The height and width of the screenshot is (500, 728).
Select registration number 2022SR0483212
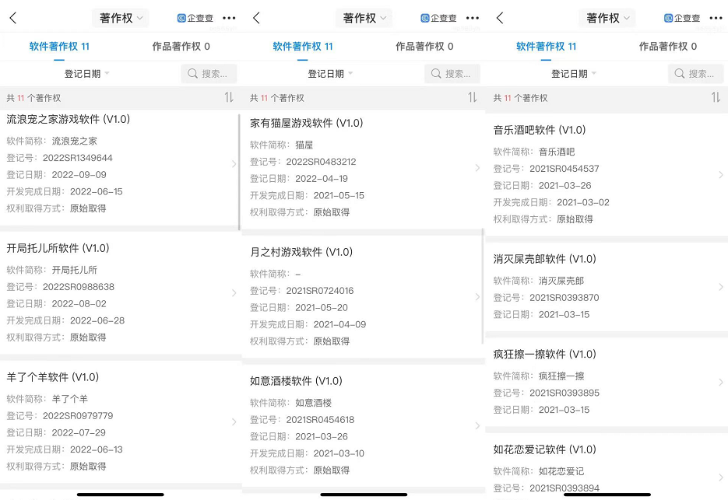321,162
